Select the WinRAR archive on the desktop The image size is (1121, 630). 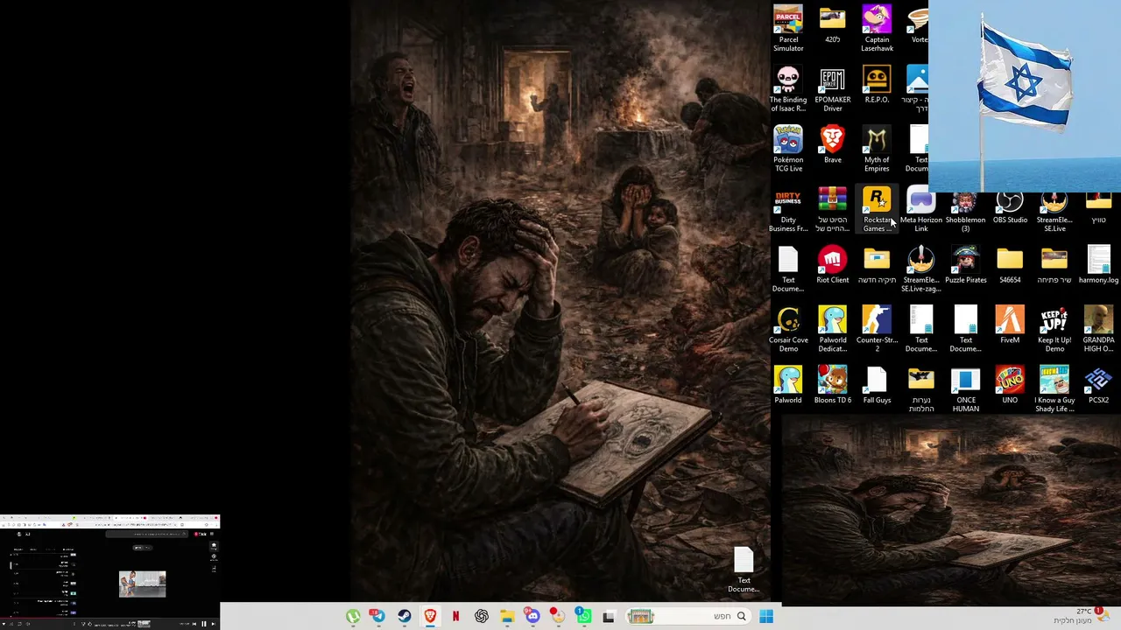[833, 209]
